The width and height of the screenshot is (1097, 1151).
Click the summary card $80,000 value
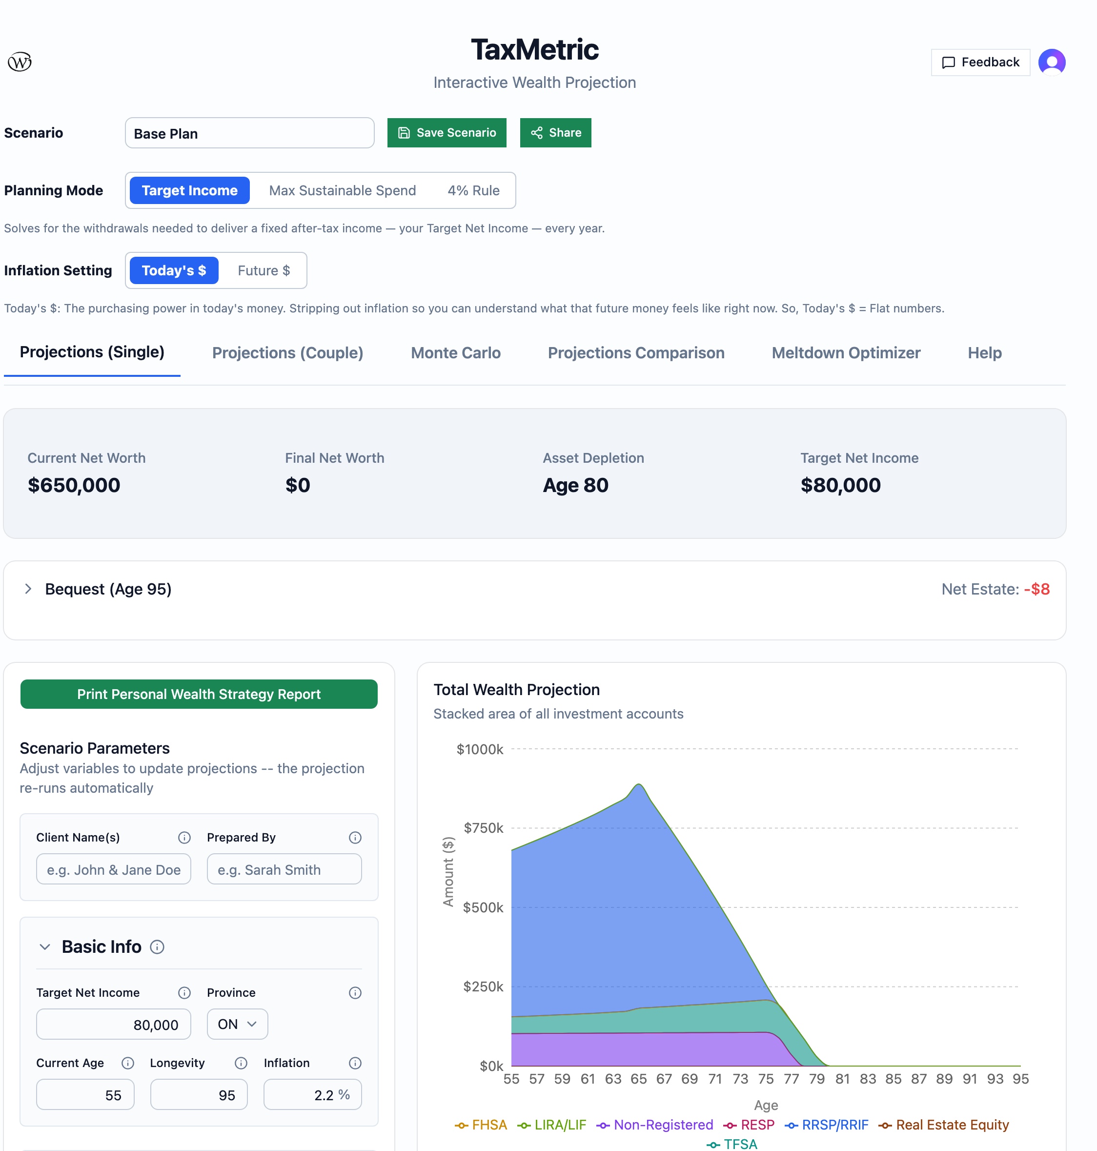840,485
